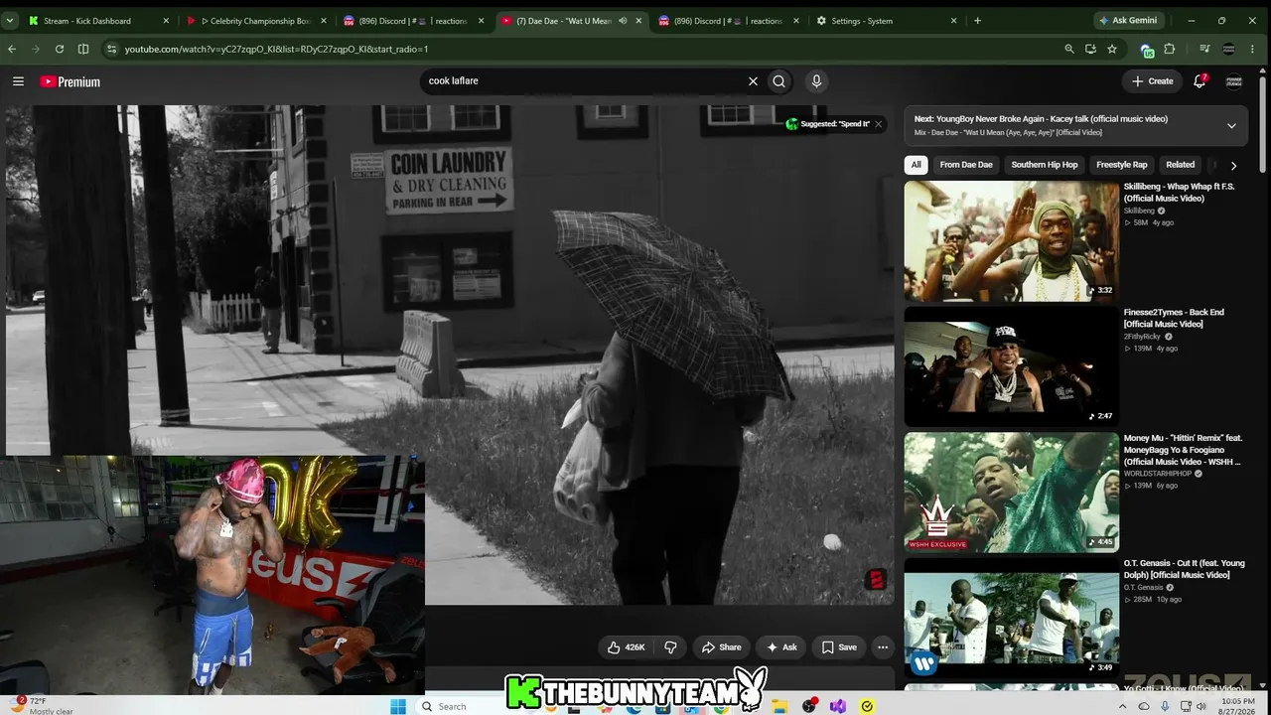1271x715 pixels.
Task: Dismiss the "Spend It" suggestion
Action: point(879,124)
